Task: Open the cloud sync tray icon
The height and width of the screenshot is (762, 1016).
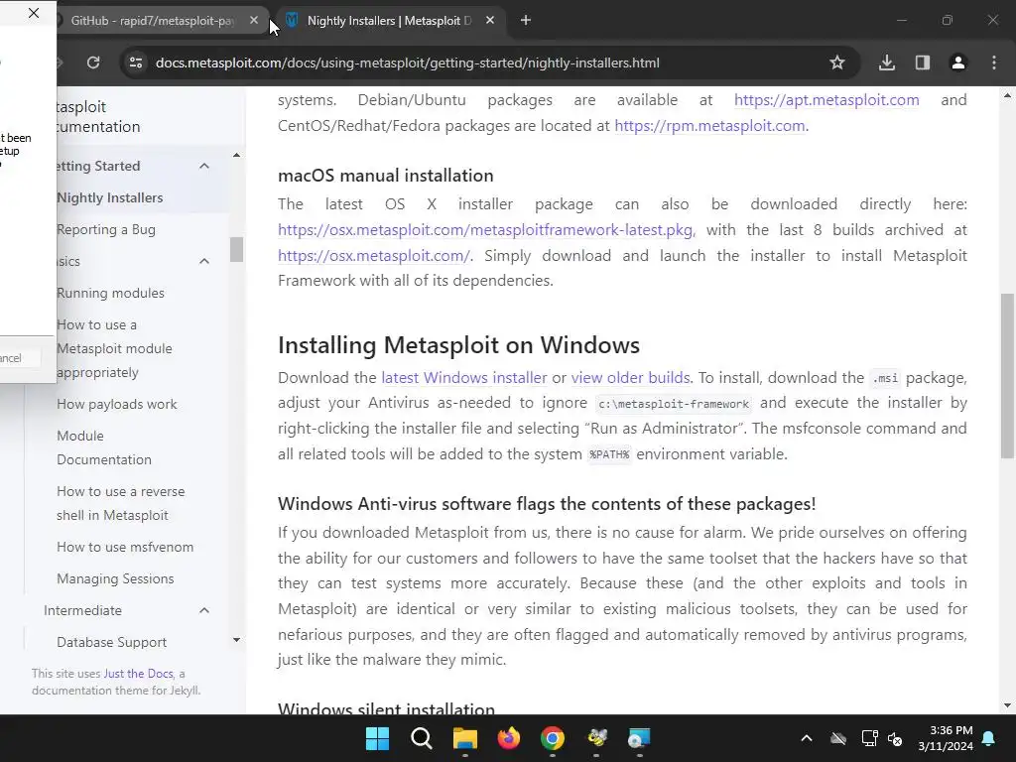Action: [x=838, y=738]
